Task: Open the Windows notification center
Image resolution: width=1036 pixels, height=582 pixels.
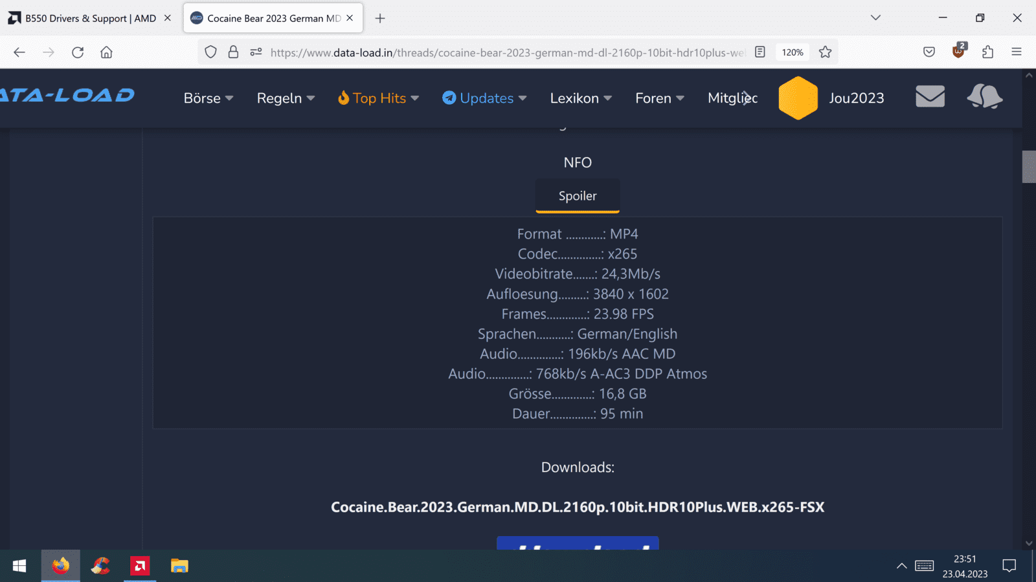Action: point(1009,566)
